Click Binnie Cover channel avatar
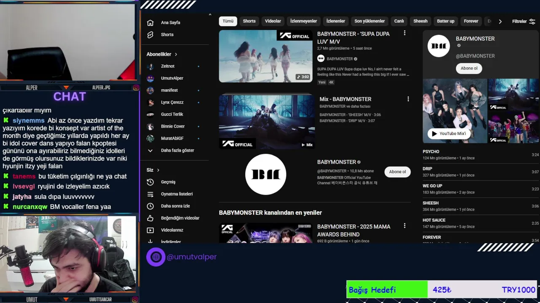The image size is (540, 303). pos(150,126)
